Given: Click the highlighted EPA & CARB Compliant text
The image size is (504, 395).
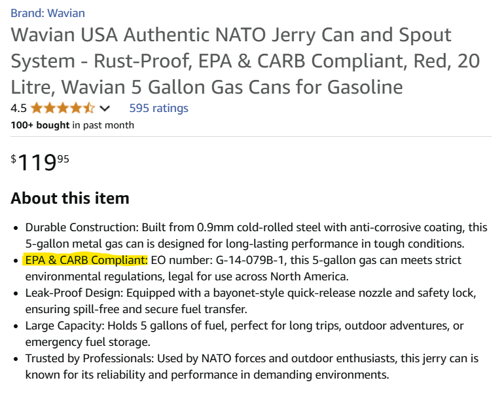Looking at the screenshot, I should [86, 260].
